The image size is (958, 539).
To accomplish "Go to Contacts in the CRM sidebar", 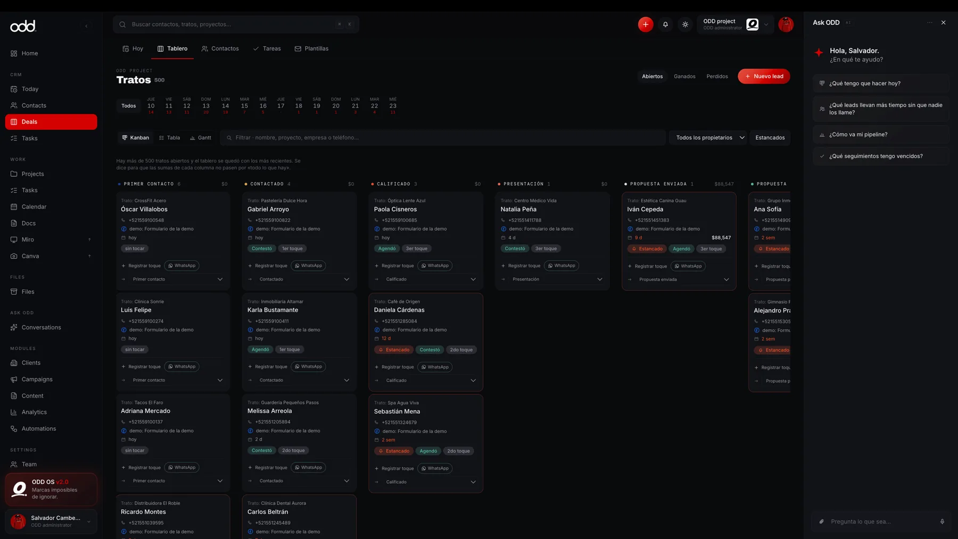I will point(51,105).
